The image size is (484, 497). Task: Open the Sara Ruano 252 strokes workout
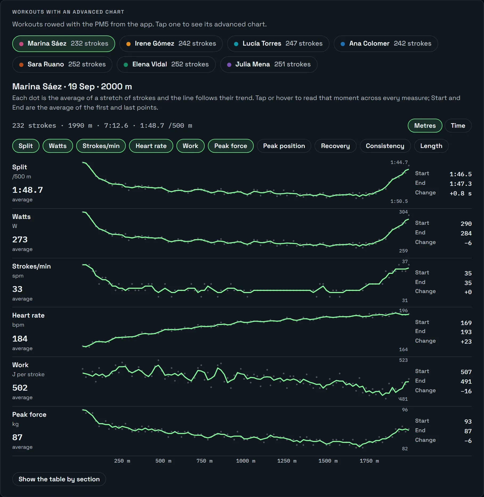(62, 64)
